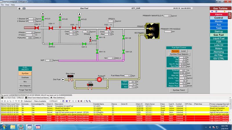This screenshot has height=130, width=232.
Task: Select the Mixed Fuel Operation alarm row
Action: [x=115, y=108]
